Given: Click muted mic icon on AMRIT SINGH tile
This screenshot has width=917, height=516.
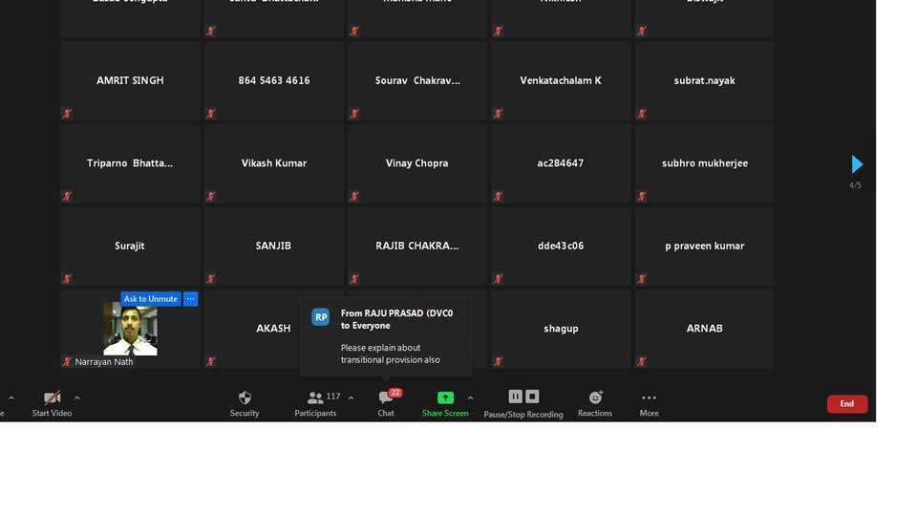Looking at the screenshot, I should coord(67,114).
